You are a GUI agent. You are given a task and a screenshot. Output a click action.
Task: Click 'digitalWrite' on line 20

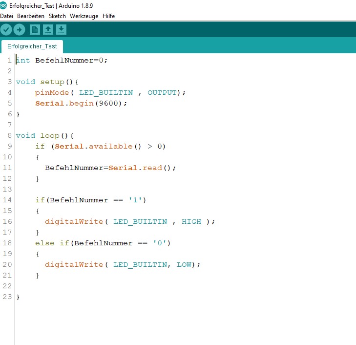coord(74,265)
